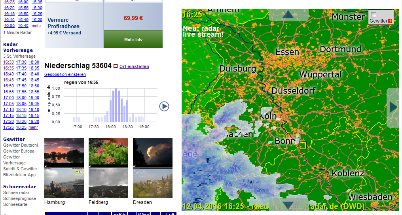Click the Swiss flag icon next to Gewitter
This screenshot has height=215, width=402.
click(x=390, y=21)
